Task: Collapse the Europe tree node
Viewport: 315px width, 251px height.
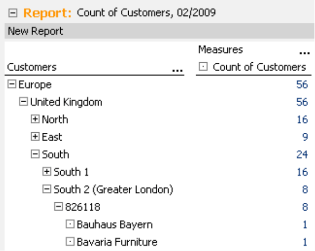Action: (x=12, y=84)
